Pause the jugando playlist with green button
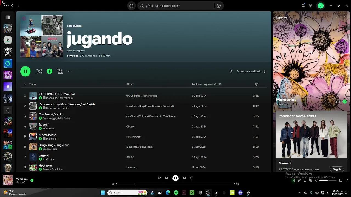 click(x=25, y=71)
